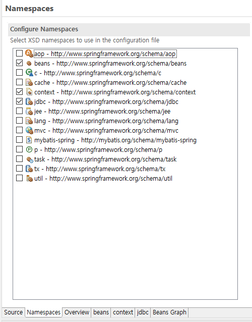Open the jdbc editor tab
This screenshot has height=322, width=252.
(143, 312)
